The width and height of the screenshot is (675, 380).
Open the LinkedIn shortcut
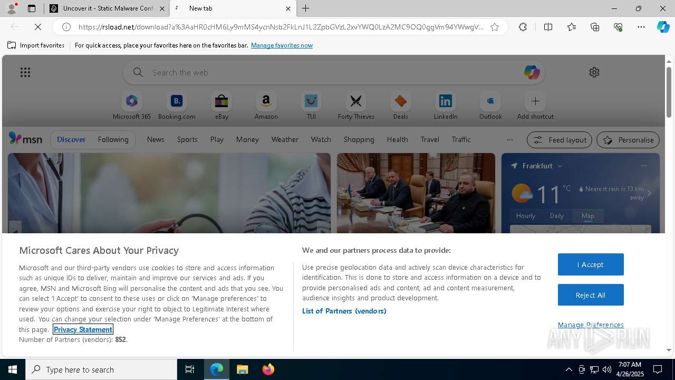tap(446, 107)
